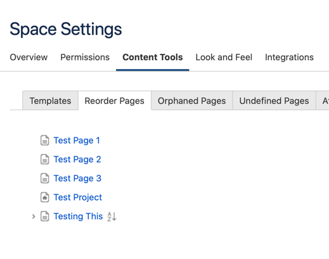Click the page icon beside Test Page 3
Image resolution: width=329 pixels, height=259 pixels.
(x=44, y=179)
